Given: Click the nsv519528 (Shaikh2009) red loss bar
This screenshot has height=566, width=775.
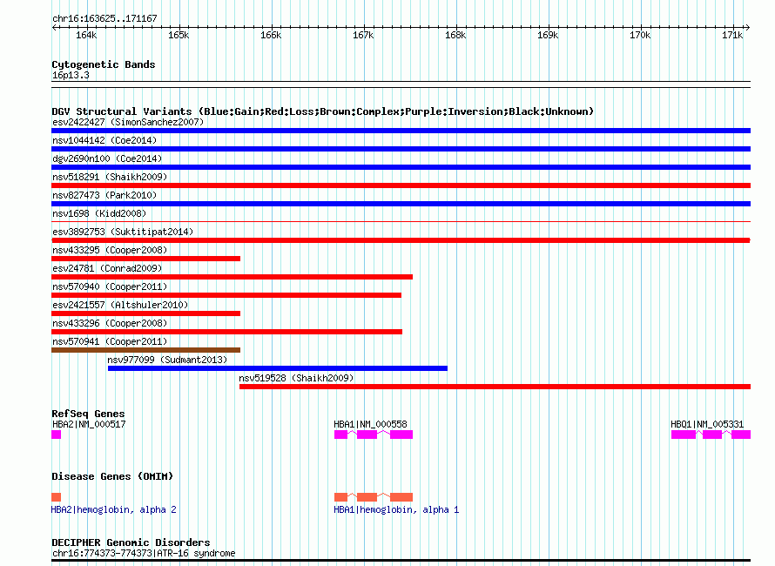Looking at the screenshot, I should coord(495,387).
